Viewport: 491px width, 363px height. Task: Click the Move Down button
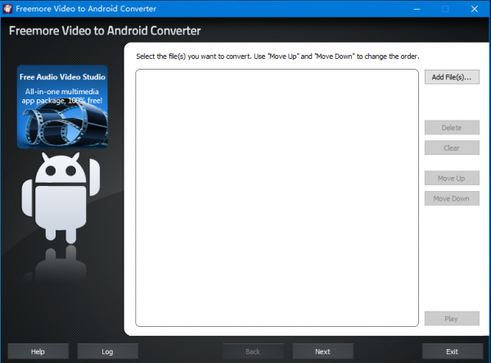pyautogui.click(x=452, y=198)
